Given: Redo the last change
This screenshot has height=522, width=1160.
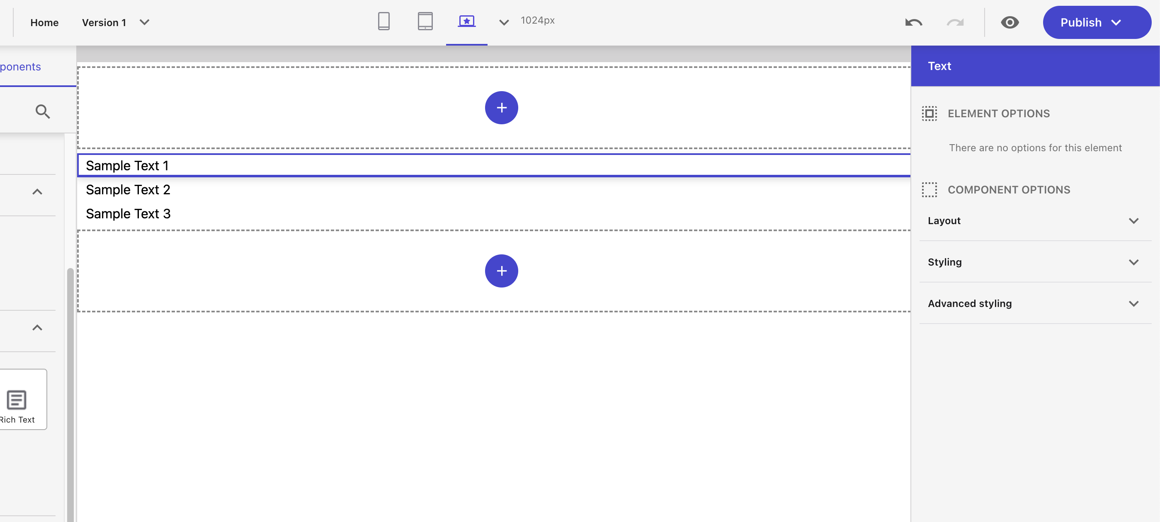Looking at the screenshot, I should click(x=955, y=22).
